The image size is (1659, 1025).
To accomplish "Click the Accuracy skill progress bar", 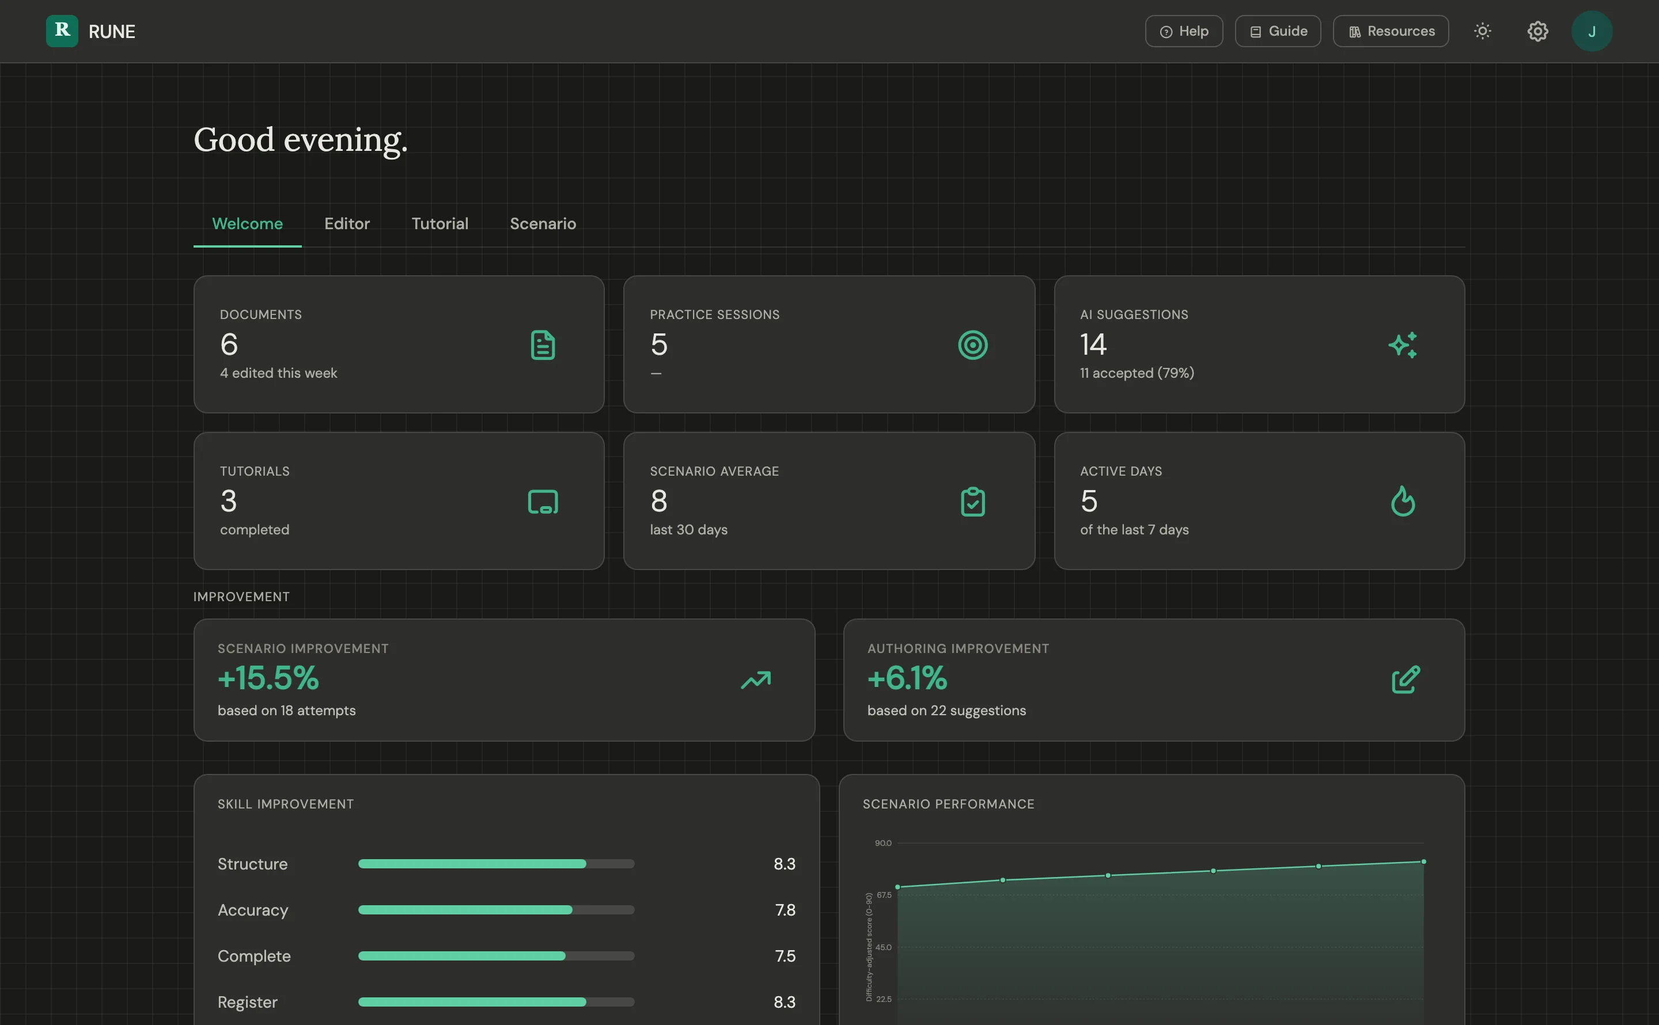I will tap(497, 910).
